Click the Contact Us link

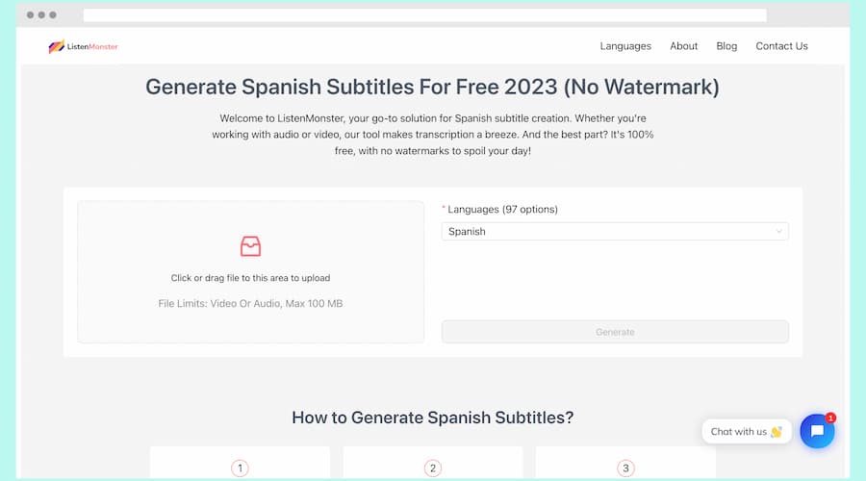click(x=781, y=46)
